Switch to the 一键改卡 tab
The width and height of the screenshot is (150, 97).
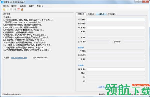click(101, 14)
